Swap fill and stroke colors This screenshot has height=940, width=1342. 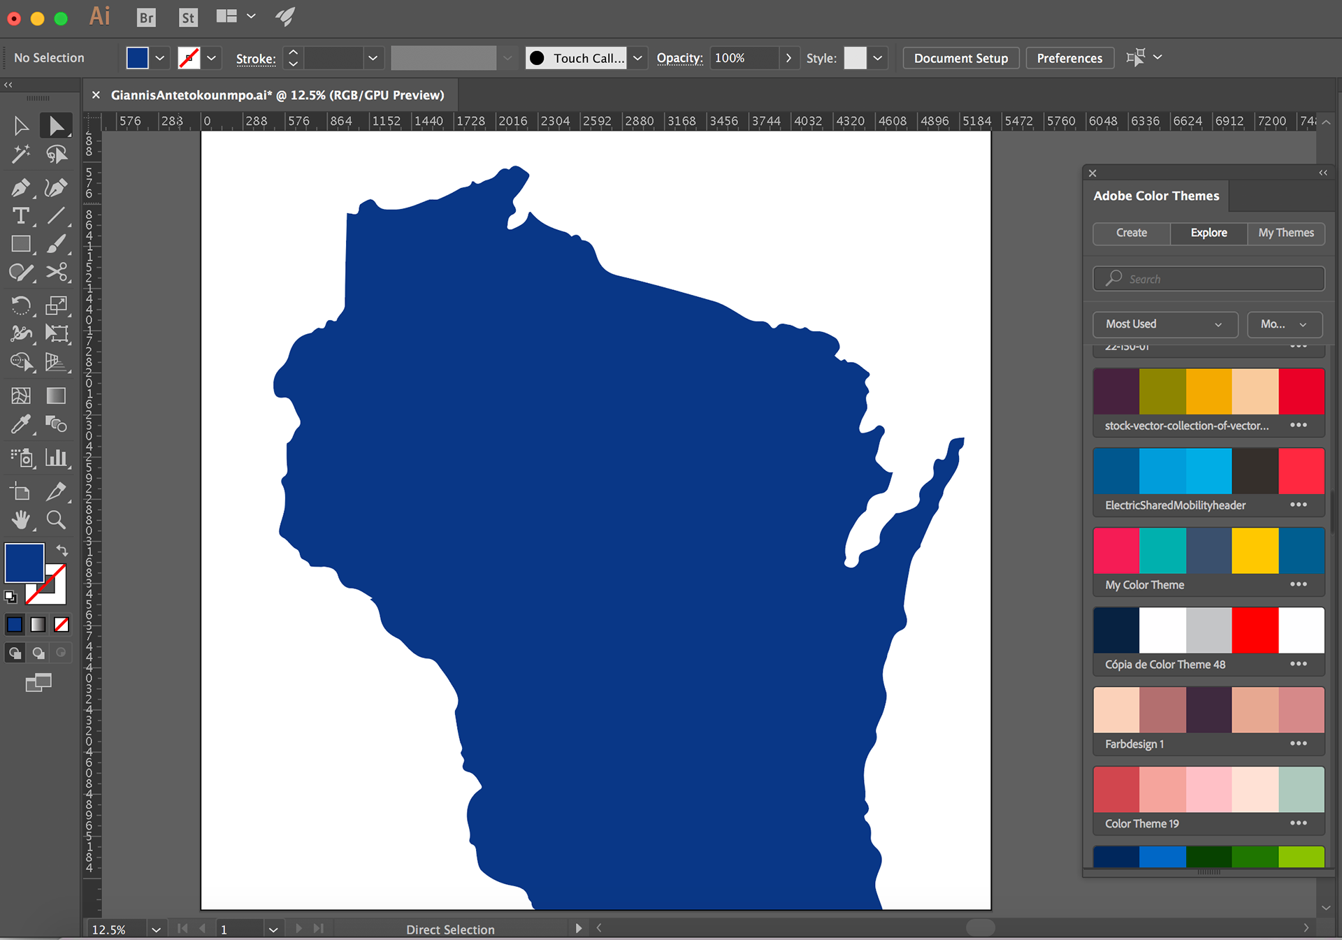click(62, 550)
